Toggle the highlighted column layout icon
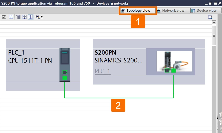The width and height of the screenshot is (222, 133). point(31,17)
